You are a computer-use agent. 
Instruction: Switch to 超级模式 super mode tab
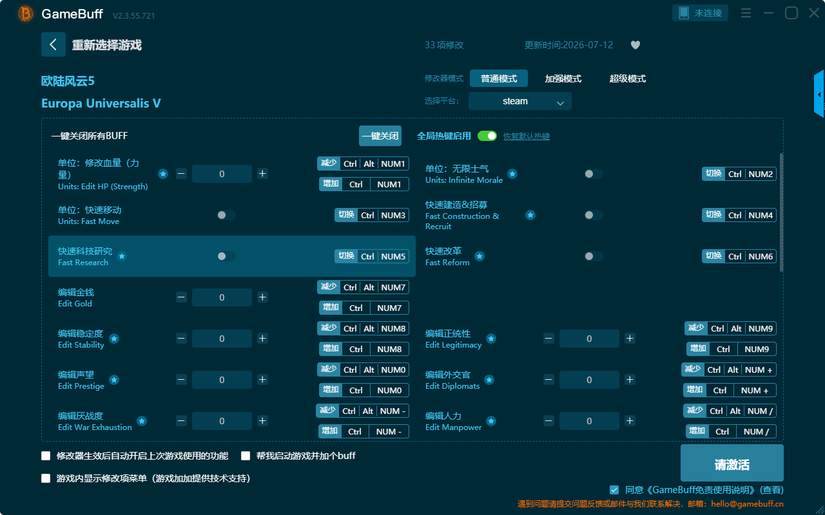click(628, 79)
